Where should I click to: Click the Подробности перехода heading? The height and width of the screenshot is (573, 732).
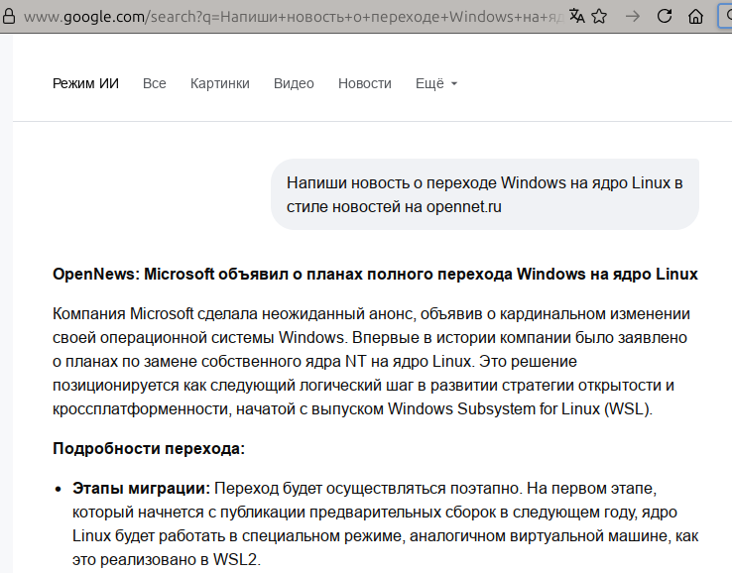coord(148,448)
